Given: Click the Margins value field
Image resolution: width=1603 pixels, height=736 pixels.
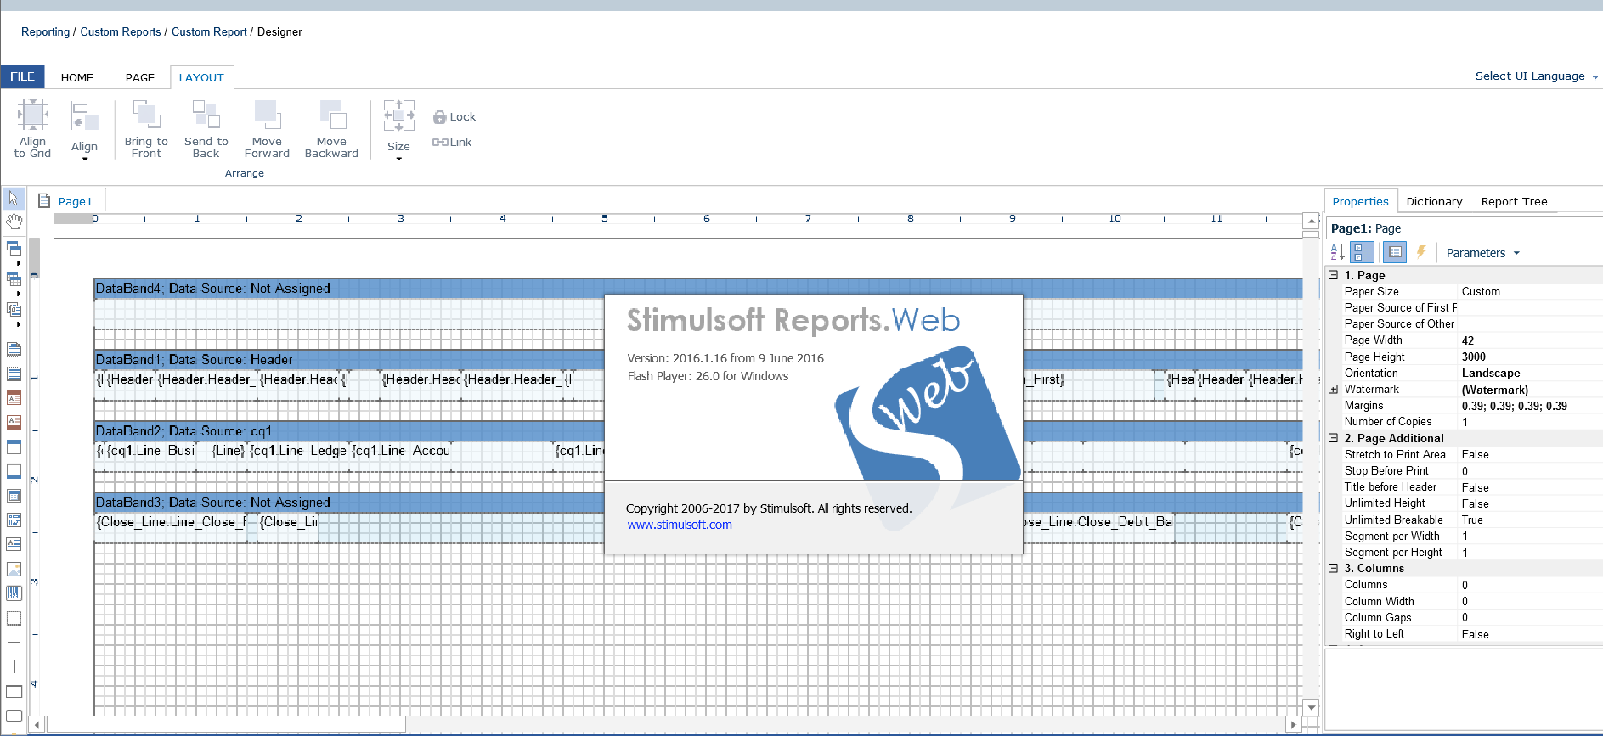Looking at the screenshot, I should pyautogui.click(x=1530, y=406).
